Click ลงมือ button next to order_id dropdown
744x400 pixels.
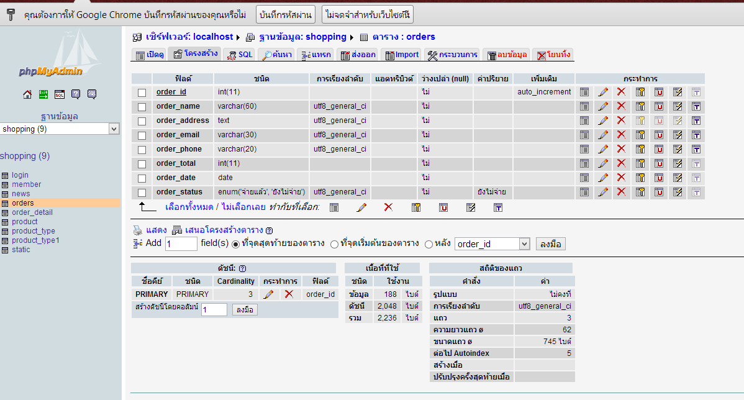[550, 244]
